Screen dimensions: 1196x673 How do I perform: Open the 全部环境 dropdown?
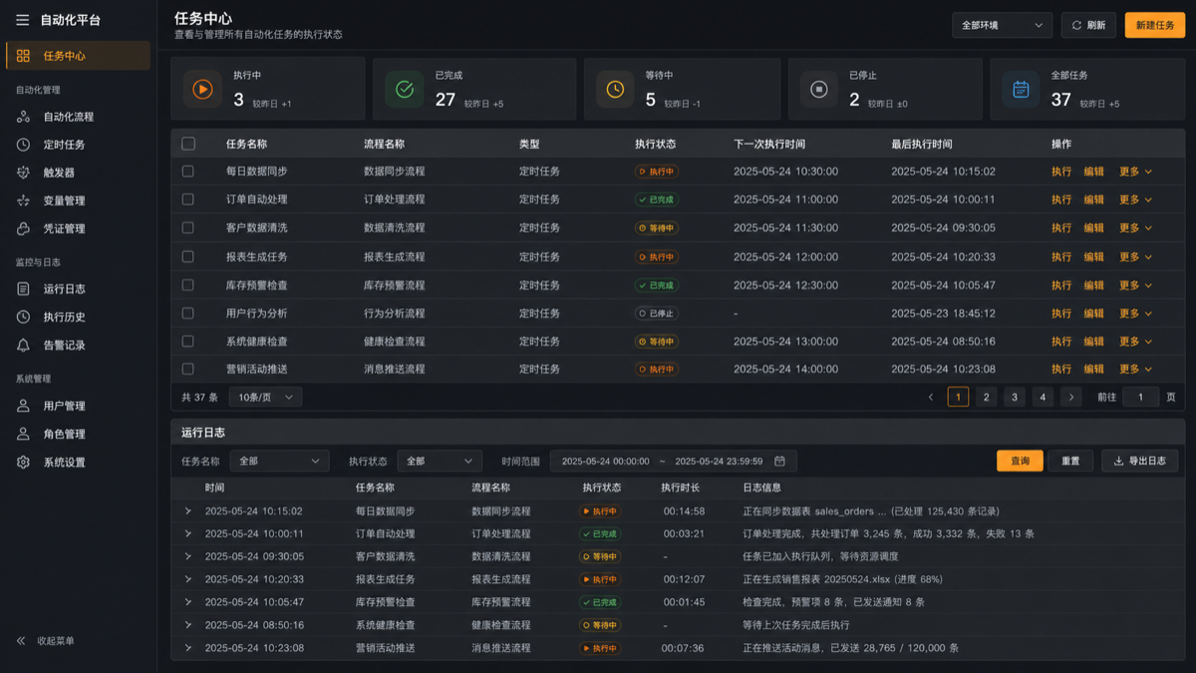[x=1002, y=25]
